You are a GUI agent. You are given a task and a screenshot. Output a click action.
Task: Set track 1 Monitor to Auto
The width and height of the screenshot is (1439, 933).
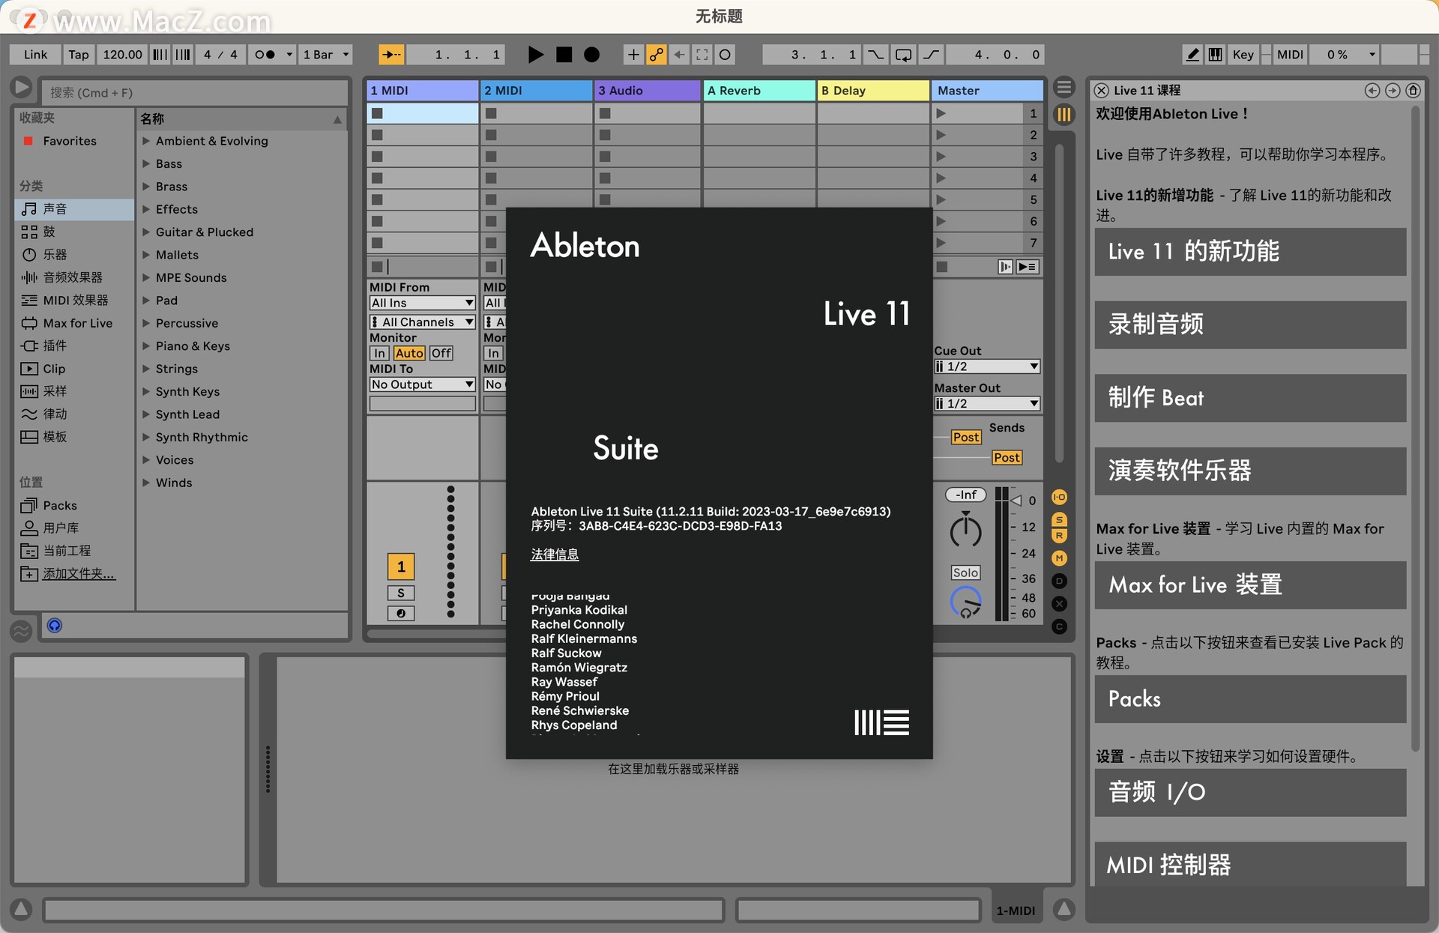coord(409,353)
